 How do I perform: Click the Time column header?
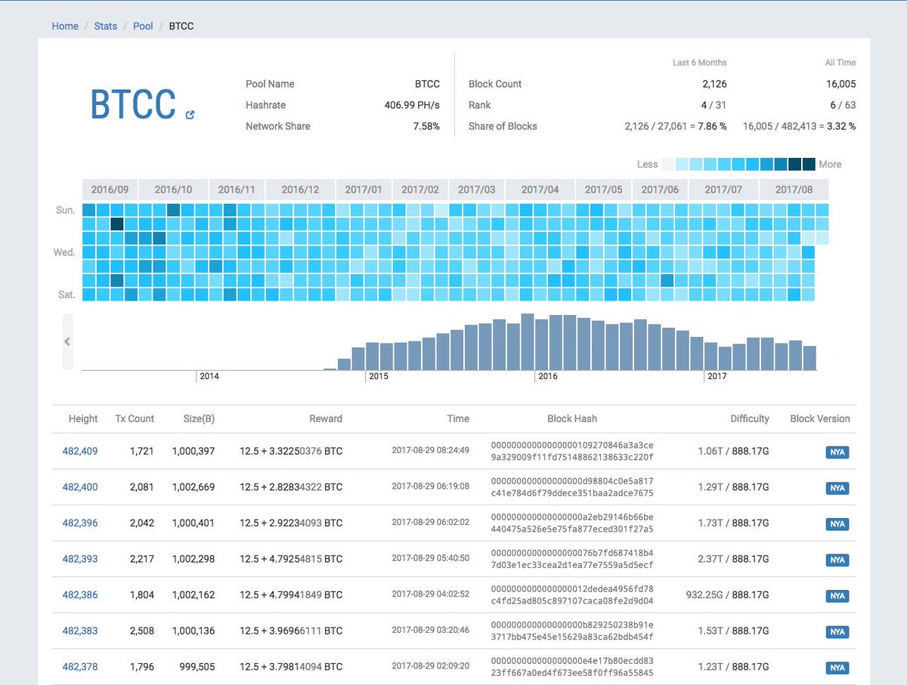point(458,418)
